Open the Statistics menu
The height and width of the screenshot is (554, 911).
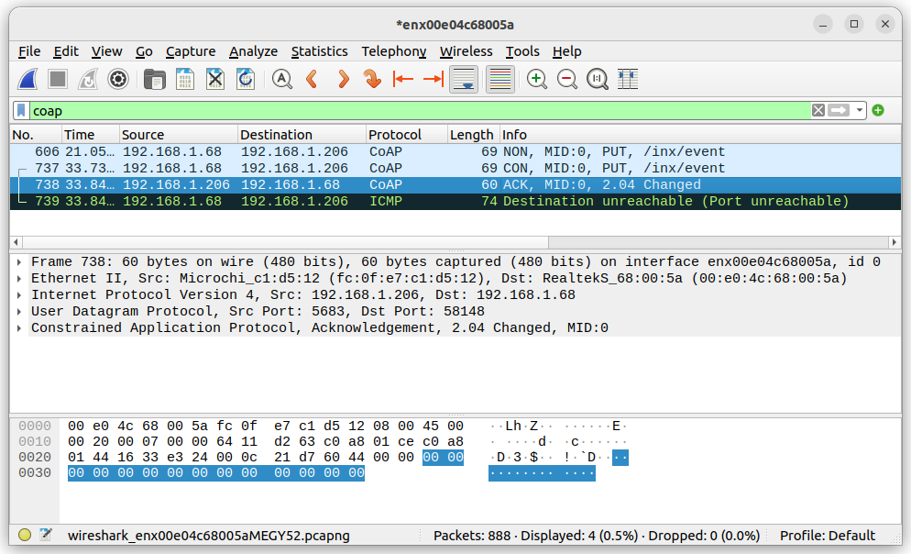coord(319,51)
